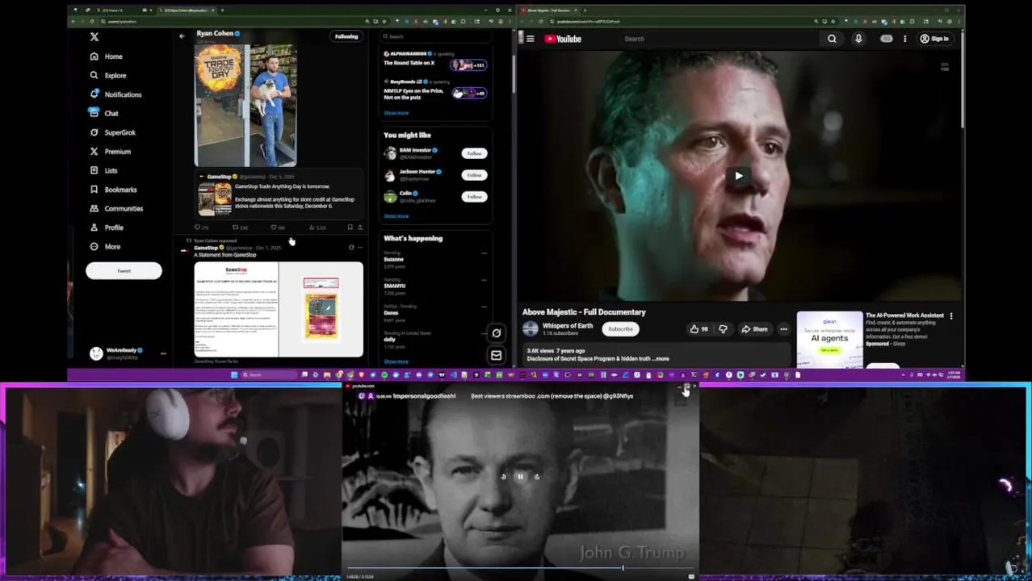Open the YouTube hamburger guide menu
Image resolution: width=1032 pixels, height=581 pixels.
click(531, 39)
